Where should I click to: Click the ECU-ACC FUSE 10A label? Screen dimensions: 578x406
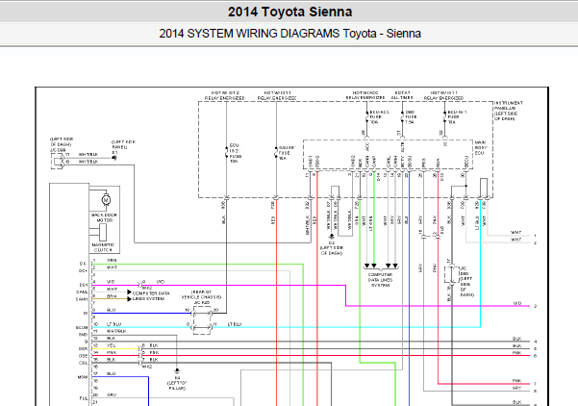(x=379, y=117)
